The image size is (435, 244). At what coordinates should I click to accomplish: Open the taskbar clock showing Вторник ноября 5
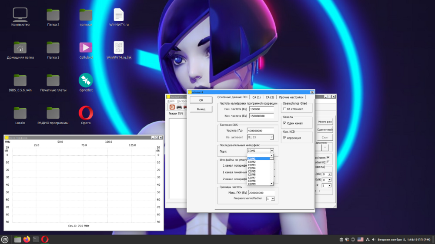(404, 240)
